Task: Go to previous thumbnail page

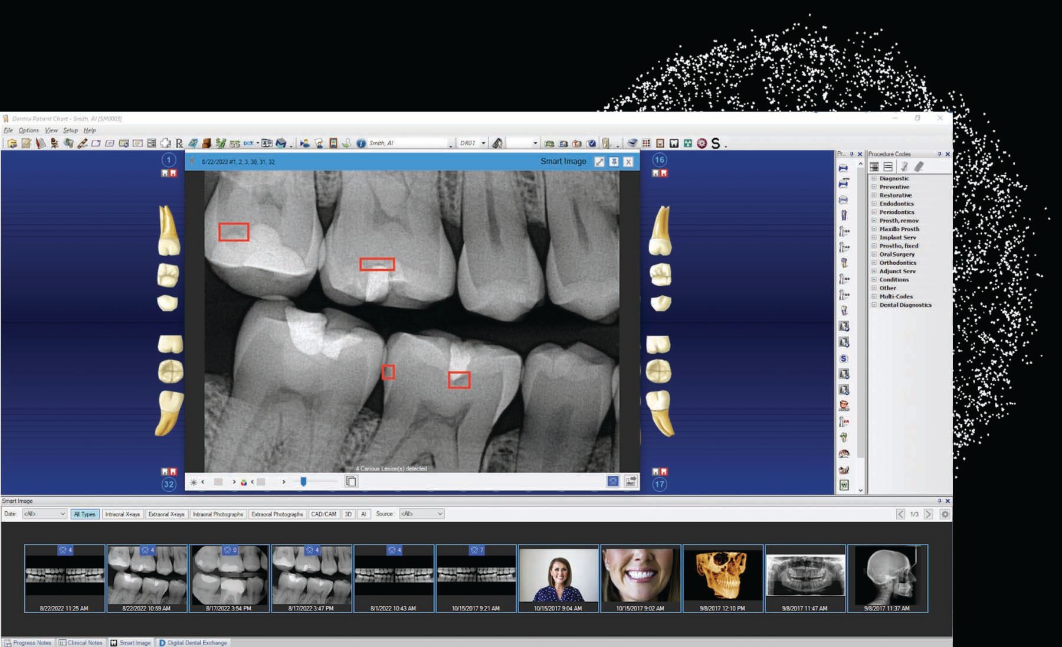Action: (x=900, y=514)
